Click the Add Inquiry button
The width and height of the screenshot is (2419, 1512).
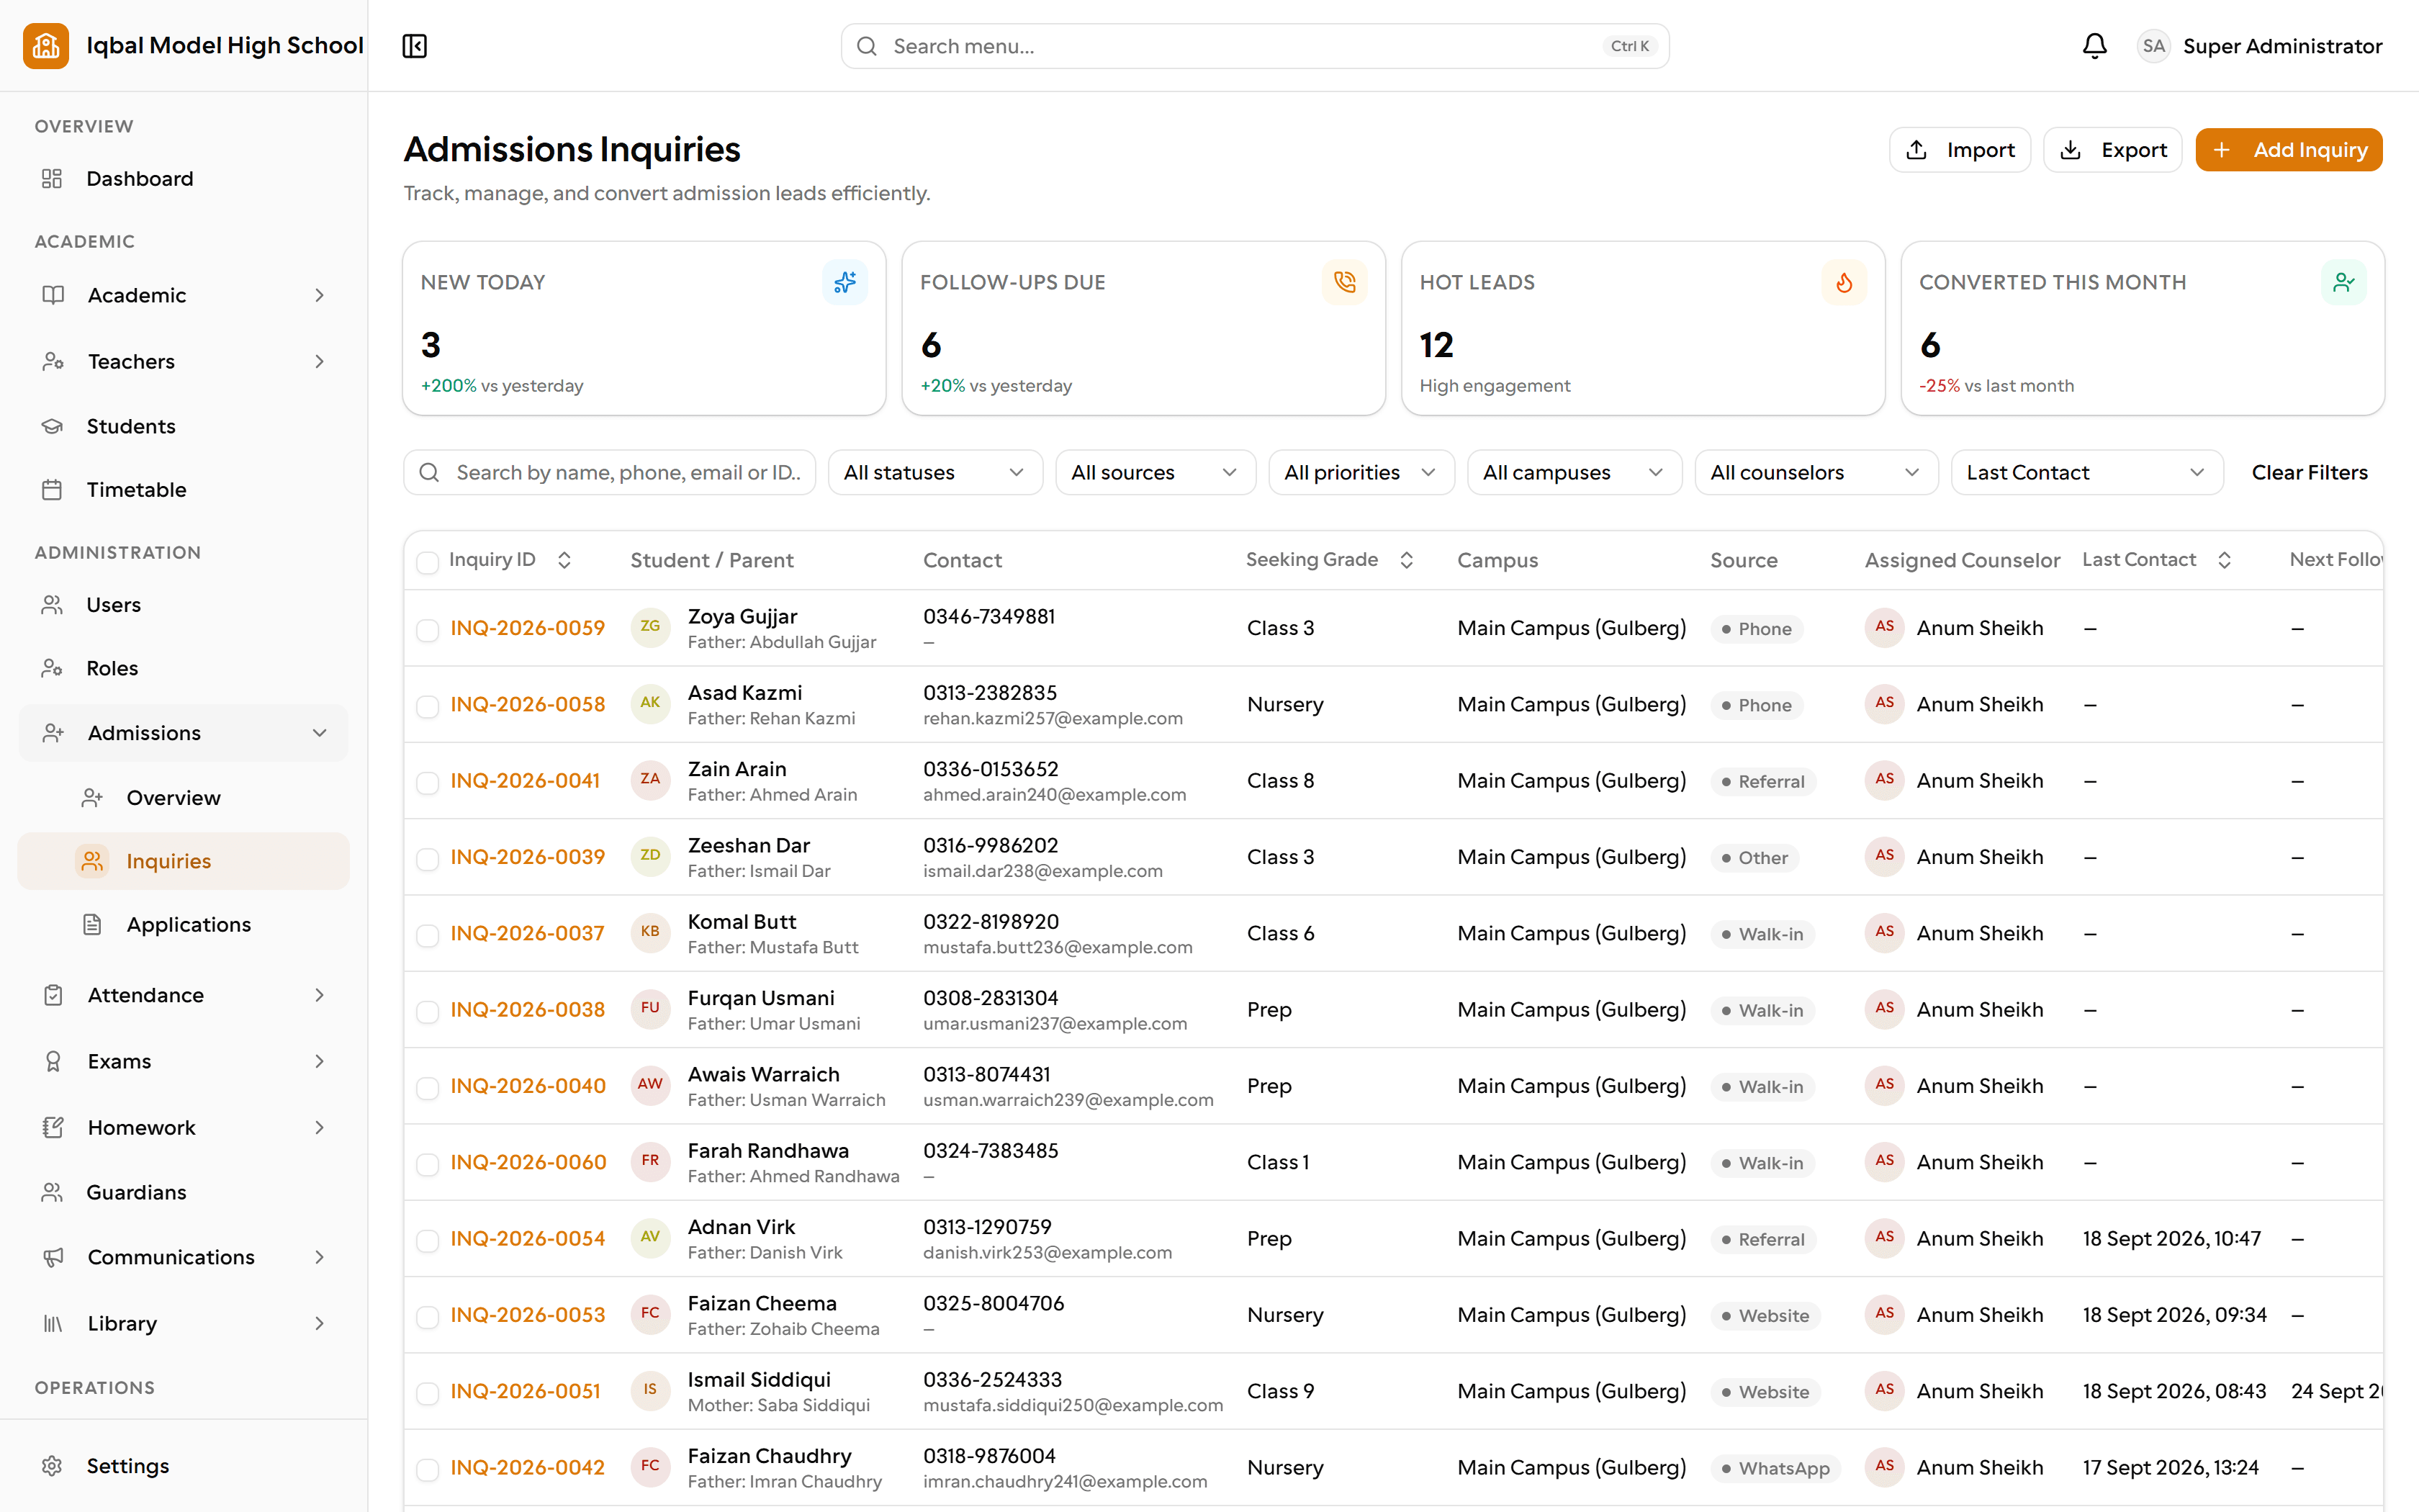2288,150
